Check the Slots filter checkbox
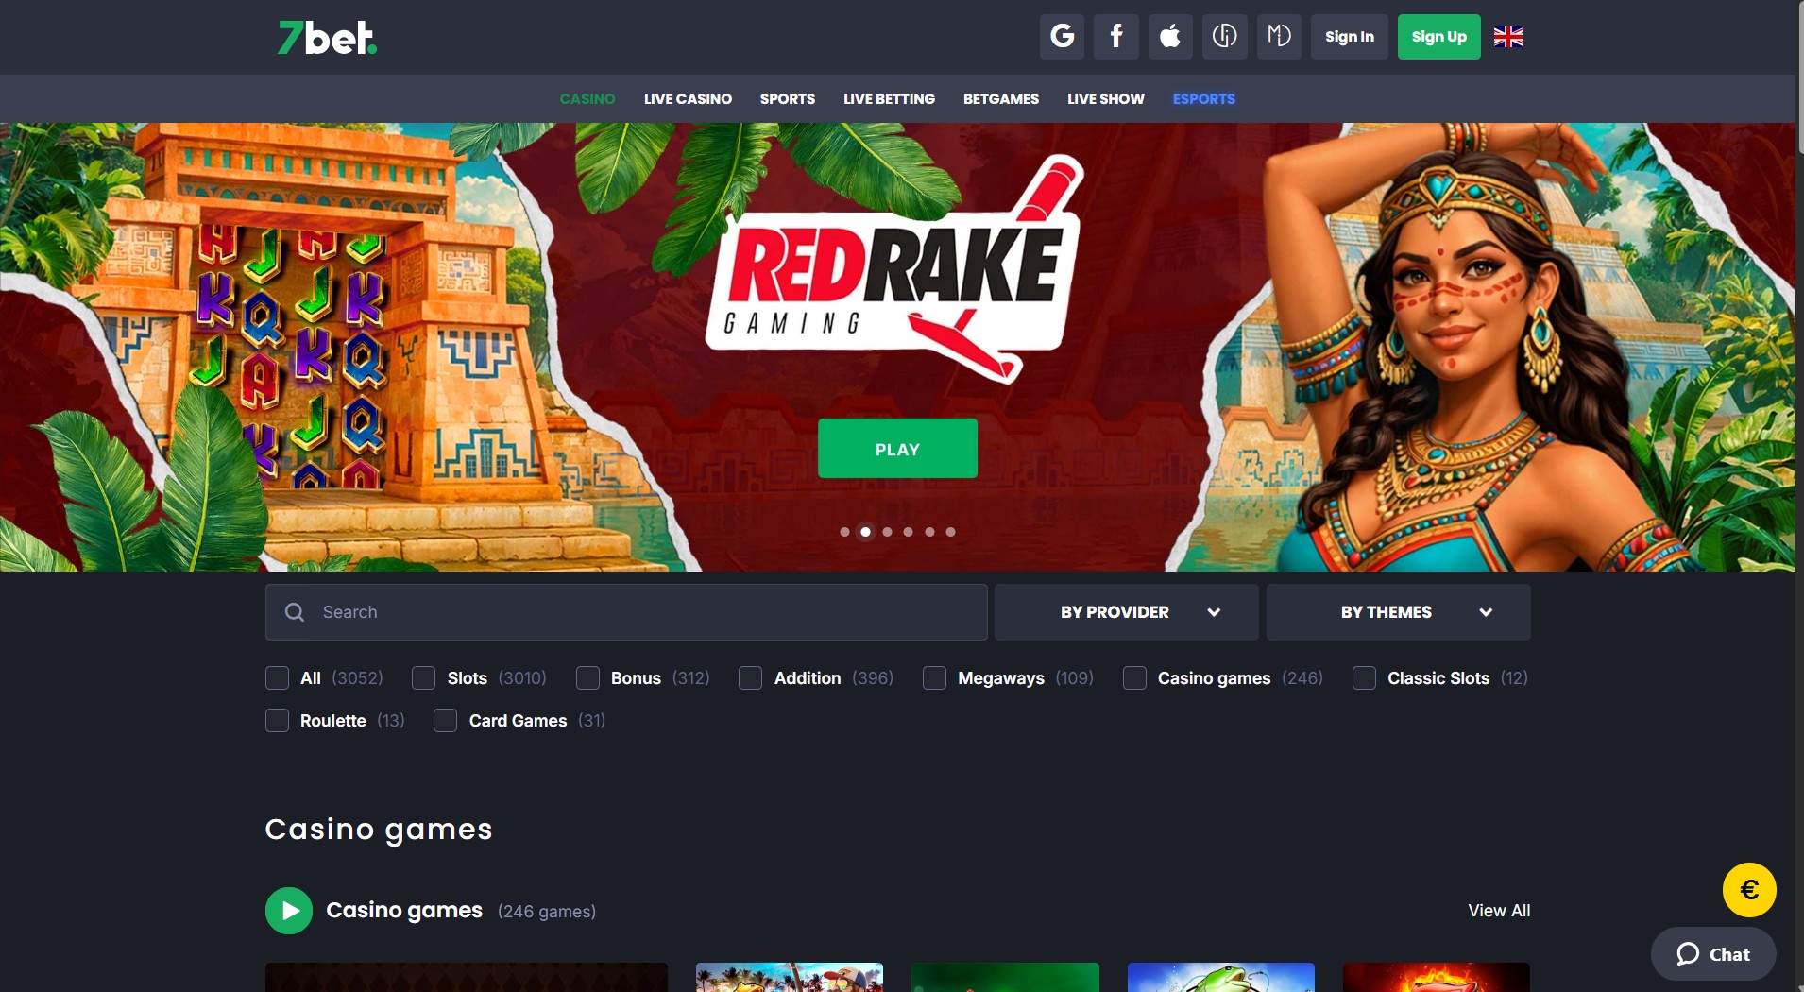The height and width of the screenshot is (992, 1804). click(x=424, y=678)
